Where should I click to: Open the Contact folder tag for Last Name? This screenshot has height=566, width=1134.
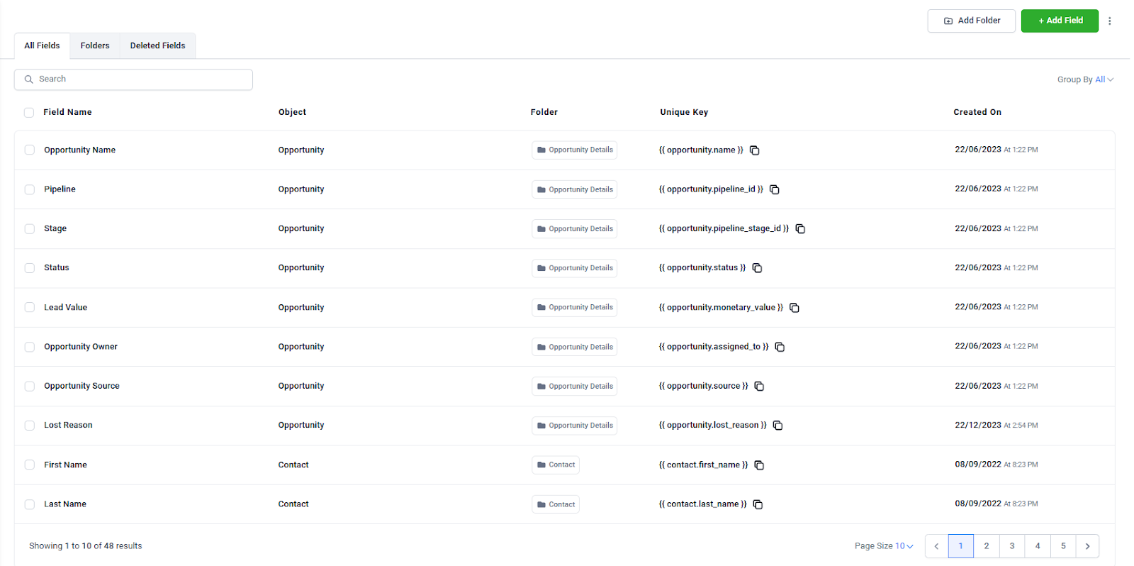[x=556, y=504]
